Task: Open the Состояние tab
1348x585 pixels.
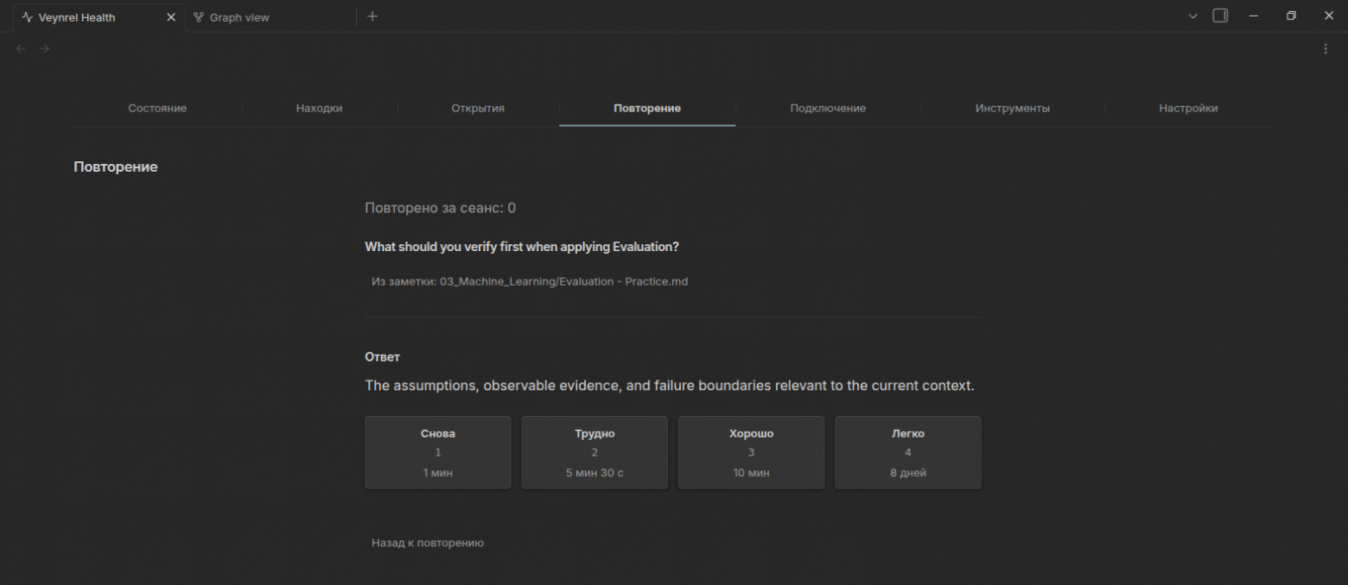Action: pos(157,109)
